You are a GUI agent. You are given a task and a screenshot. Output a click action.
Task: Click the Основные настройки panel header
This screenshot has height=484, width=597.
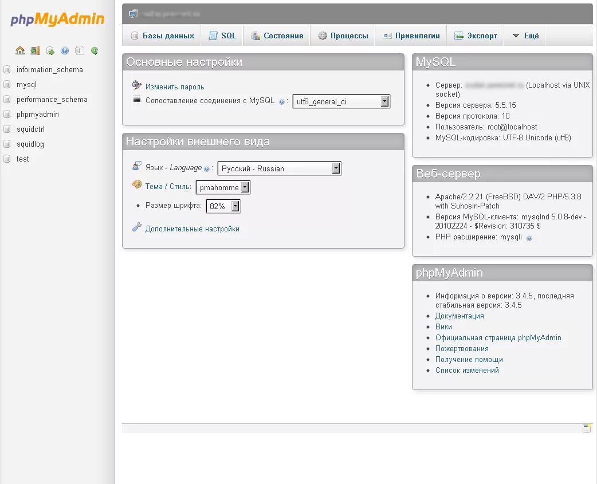[263, 62]
